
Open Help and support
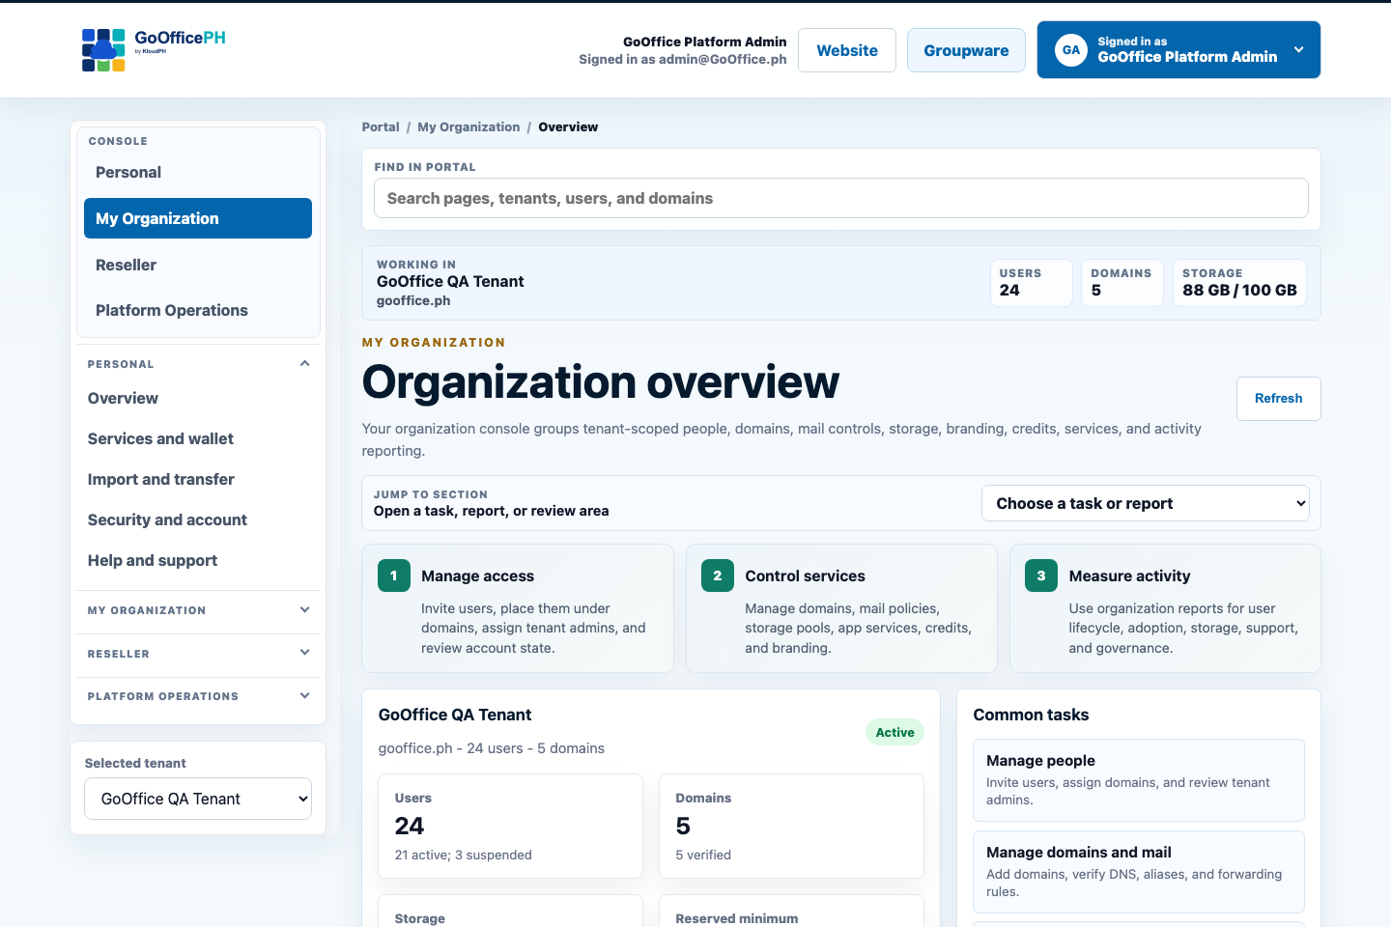(x=152, y=560)
